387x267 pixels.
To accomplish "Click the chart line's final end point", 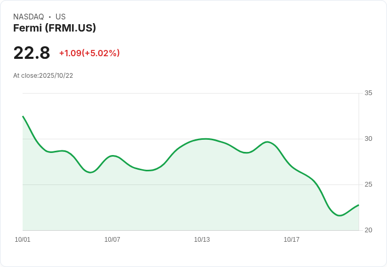I will pos(358,205).
